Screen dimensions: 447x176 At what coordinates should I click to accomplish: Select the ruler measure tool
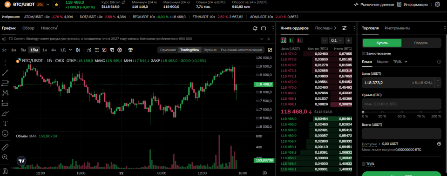(x=5, y=147)
